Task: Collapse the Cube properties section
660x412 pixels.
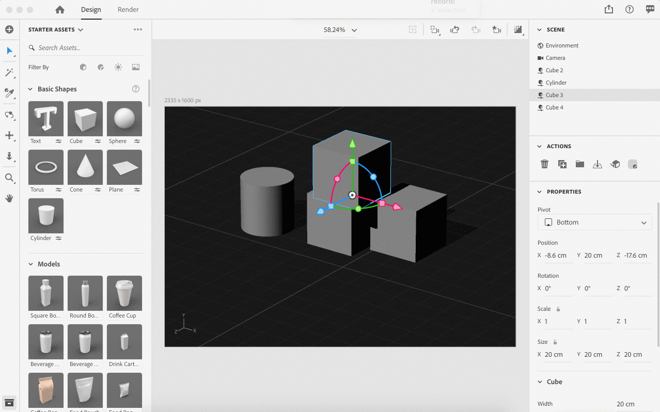Action: pyautogui.click(x=540, y=382)
